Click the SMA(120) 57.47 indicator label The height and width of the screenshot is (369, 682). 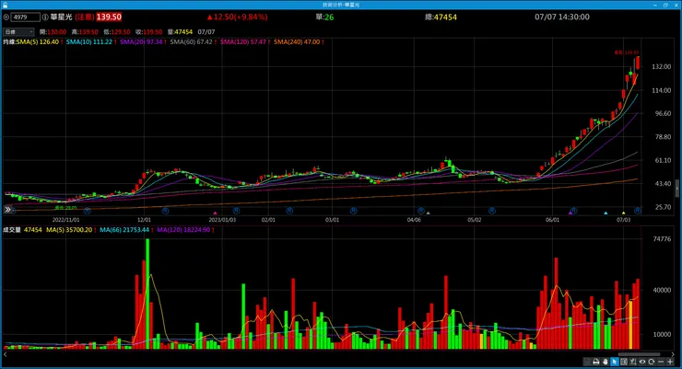click(242, 42)
